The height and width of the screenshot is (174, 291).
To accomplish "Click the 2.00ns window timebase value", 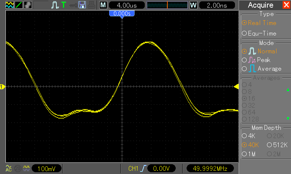I will coord(217,5).
